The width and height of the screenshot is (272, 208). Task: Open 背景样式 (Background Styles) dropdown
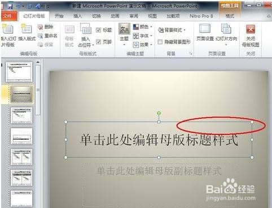(x=172, y=30)
